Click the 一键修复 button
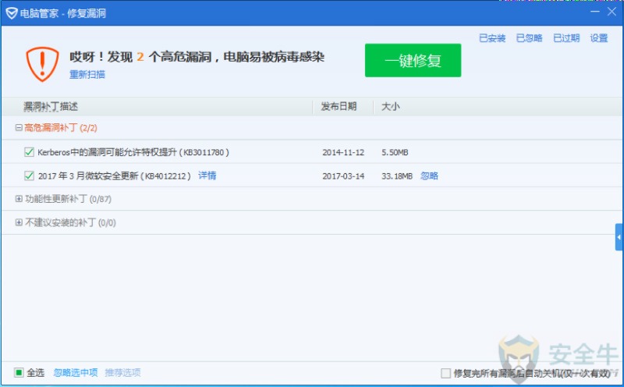The image size is (624, 387). (x=413, y=61)
